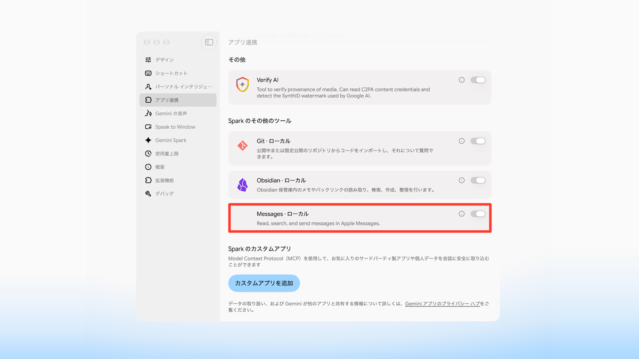Open Gemini アプリのプライバシー ハブ link
Screen dimensions: 639x359
pos(443,304)
